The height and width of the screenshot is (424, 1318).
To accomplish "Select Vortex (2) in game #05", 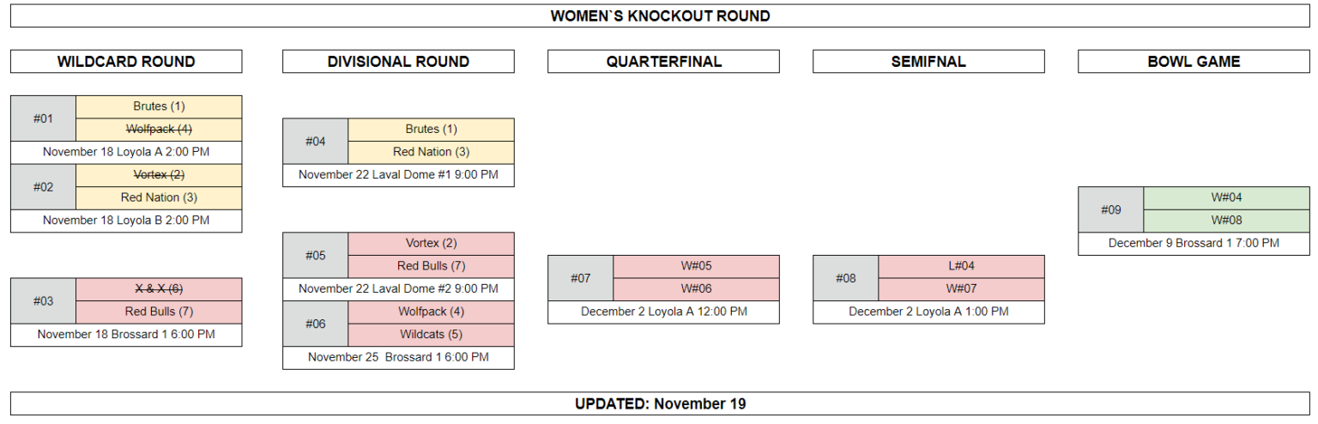I will pyautogui.click(x=431, y=244).
